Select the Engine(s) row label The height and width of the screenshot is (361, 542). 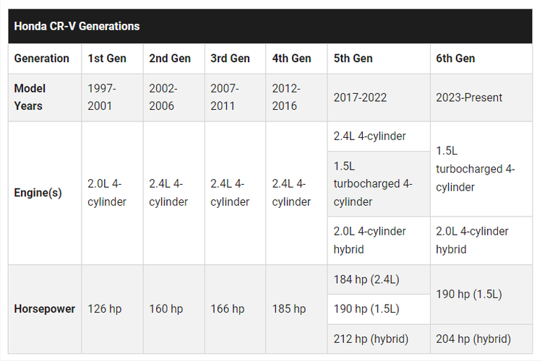(38, 193)
